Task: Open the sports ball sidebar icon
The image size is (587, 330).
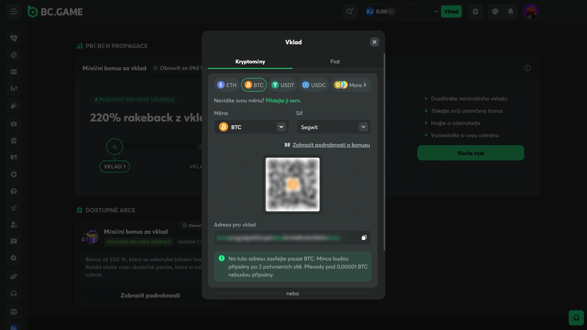Action: pyautogui.click(x=14, y=55)
